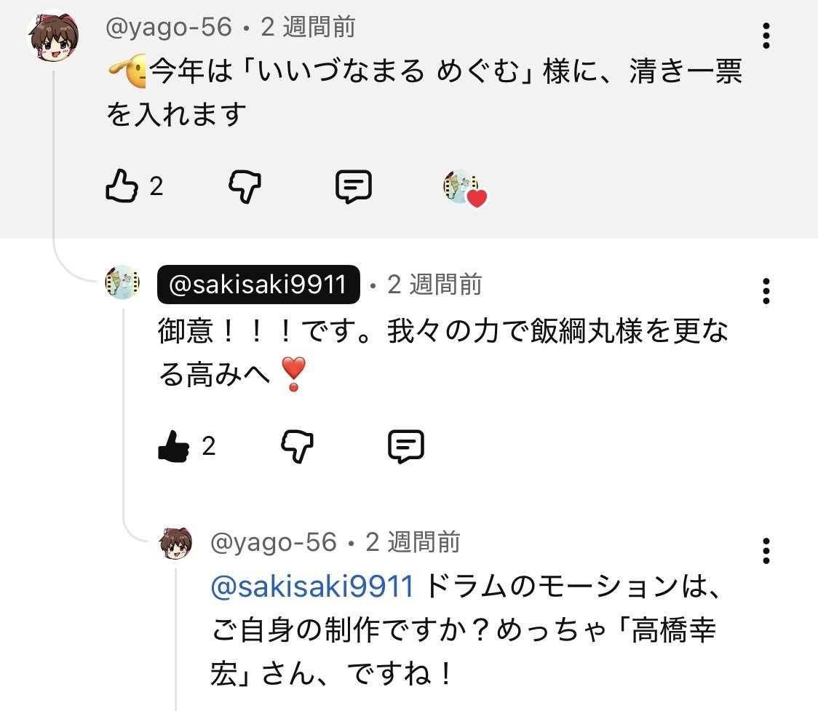Open @yago-56 profile picture on top comment
The width and height of the screenshot is (818, 711).
pos(52,36)
